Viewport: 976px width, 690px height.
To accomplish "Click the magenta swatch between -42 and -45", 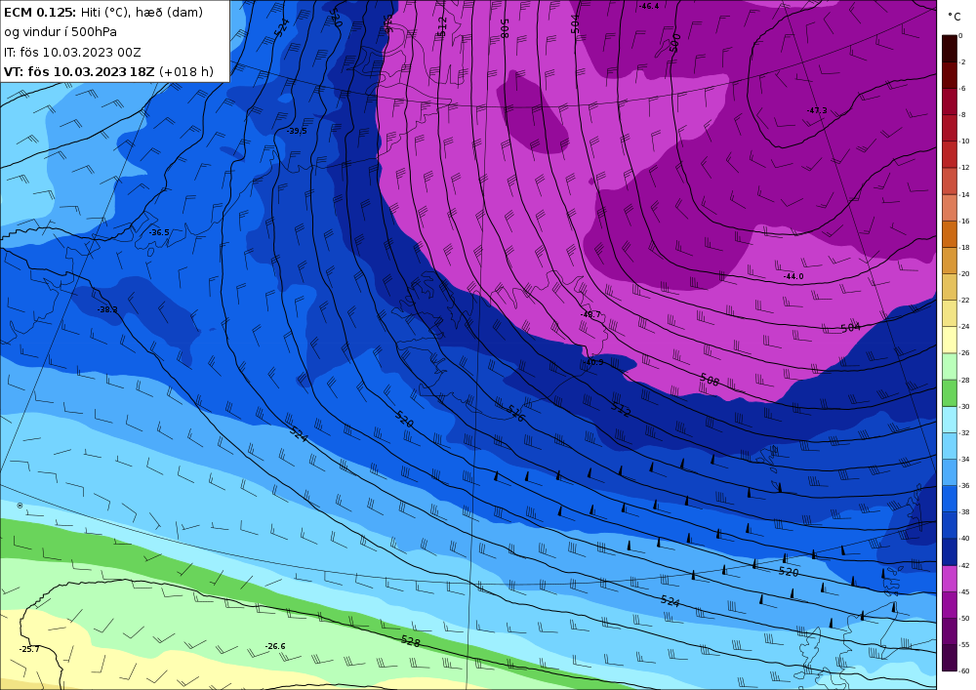I will click(x=950, y=579).
